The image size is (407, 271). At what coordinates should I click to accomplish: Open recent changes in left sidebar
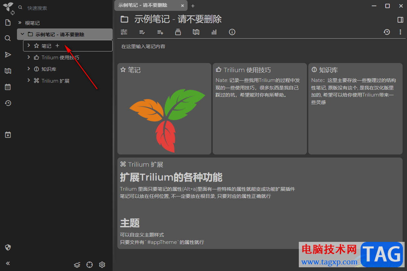coord(8,103)
